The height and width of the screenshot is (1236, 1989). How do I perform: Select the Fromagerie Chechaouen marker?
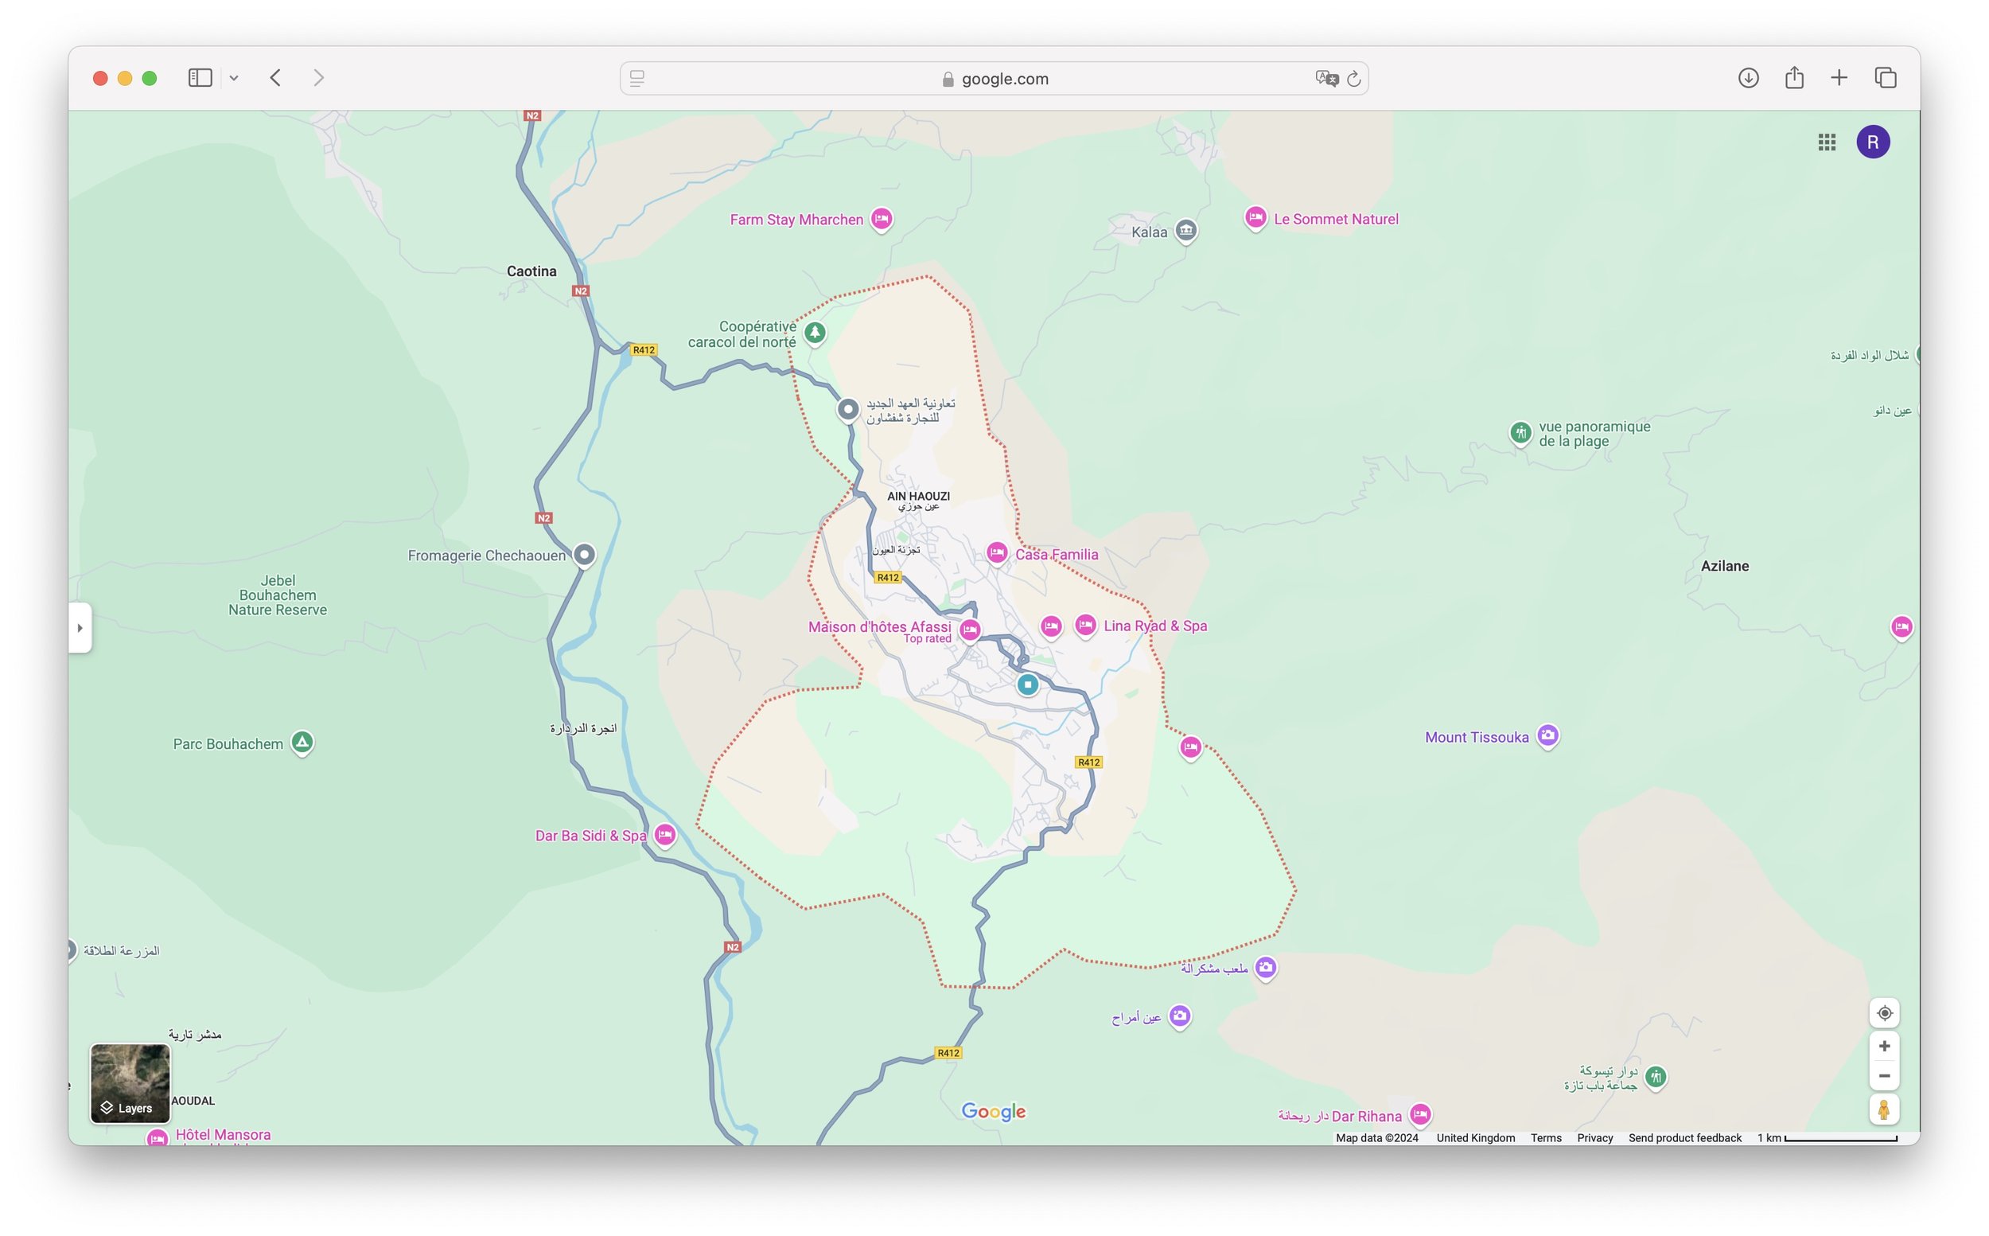583,555
